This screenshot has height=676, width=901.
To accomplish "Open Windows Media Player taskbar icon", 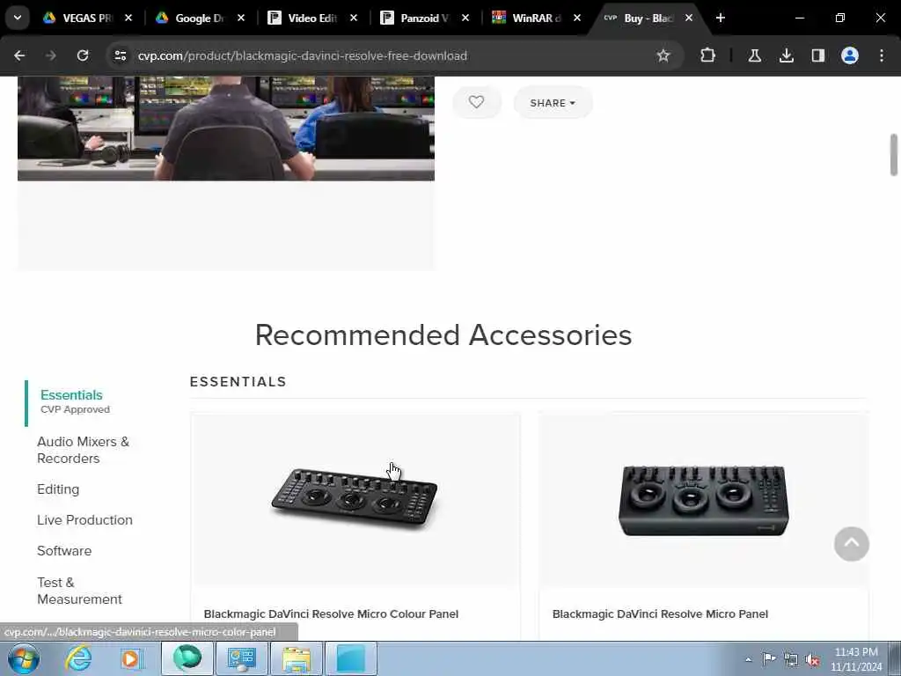I will click(131, 658).
